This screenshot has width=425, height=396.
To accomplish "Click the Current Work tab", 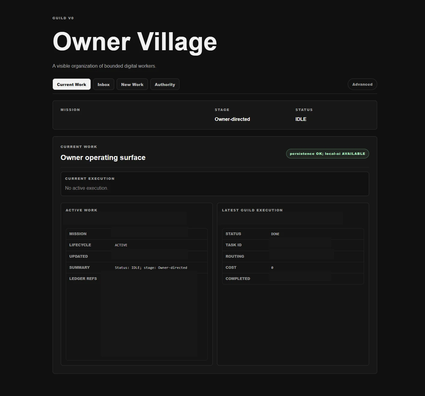I will (x=72, y=84).
